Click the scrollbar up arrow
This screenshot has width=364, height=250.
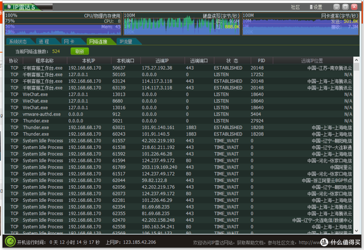coord(357,60)
